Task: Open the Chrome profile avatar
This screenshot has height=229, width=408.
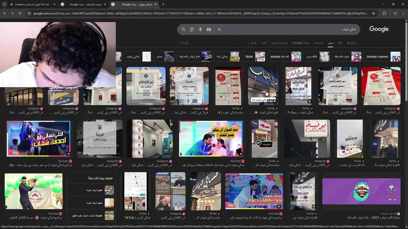Action: click(395, 13)
